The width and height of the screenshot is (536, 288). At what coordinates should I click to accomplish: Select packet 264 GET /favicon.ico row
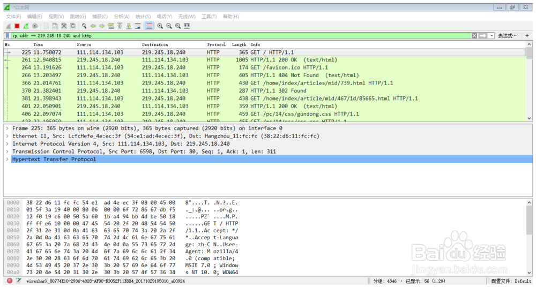coord(265,67)
